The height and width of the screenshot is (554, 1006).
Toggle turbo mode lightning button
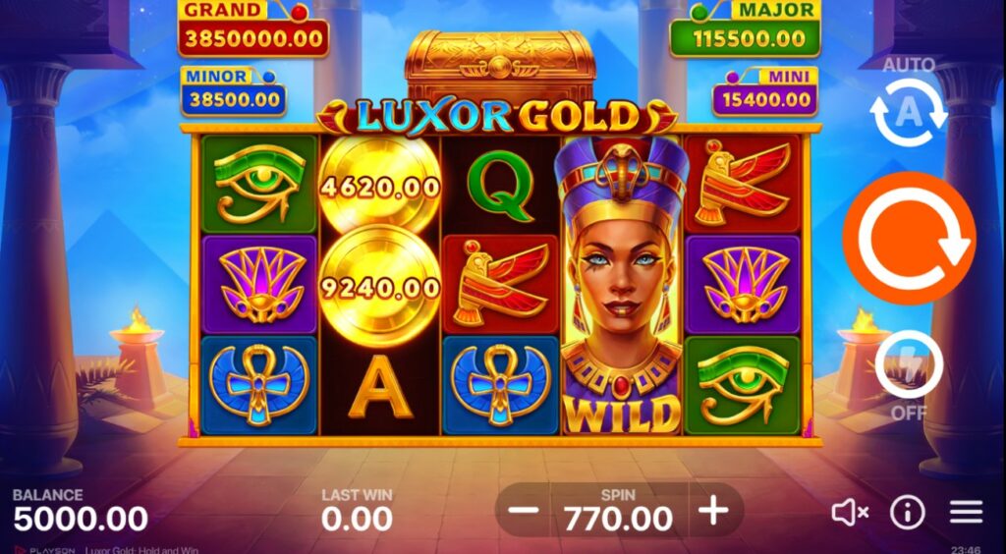click(x=909, y=364)
